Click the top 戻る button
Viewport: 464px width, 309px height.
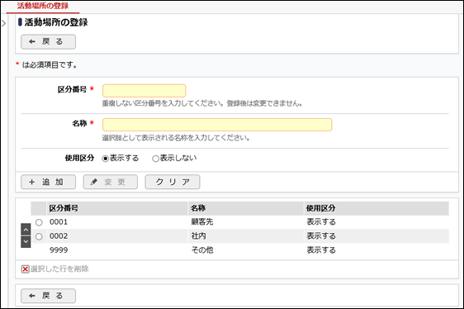click(48, 42)
